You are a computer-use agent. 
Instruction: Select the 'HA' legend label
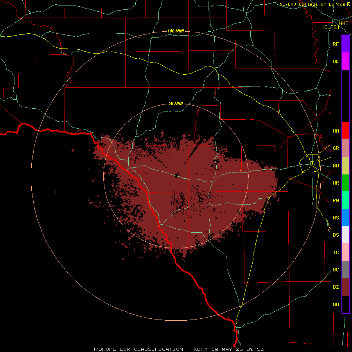(336, 131)
